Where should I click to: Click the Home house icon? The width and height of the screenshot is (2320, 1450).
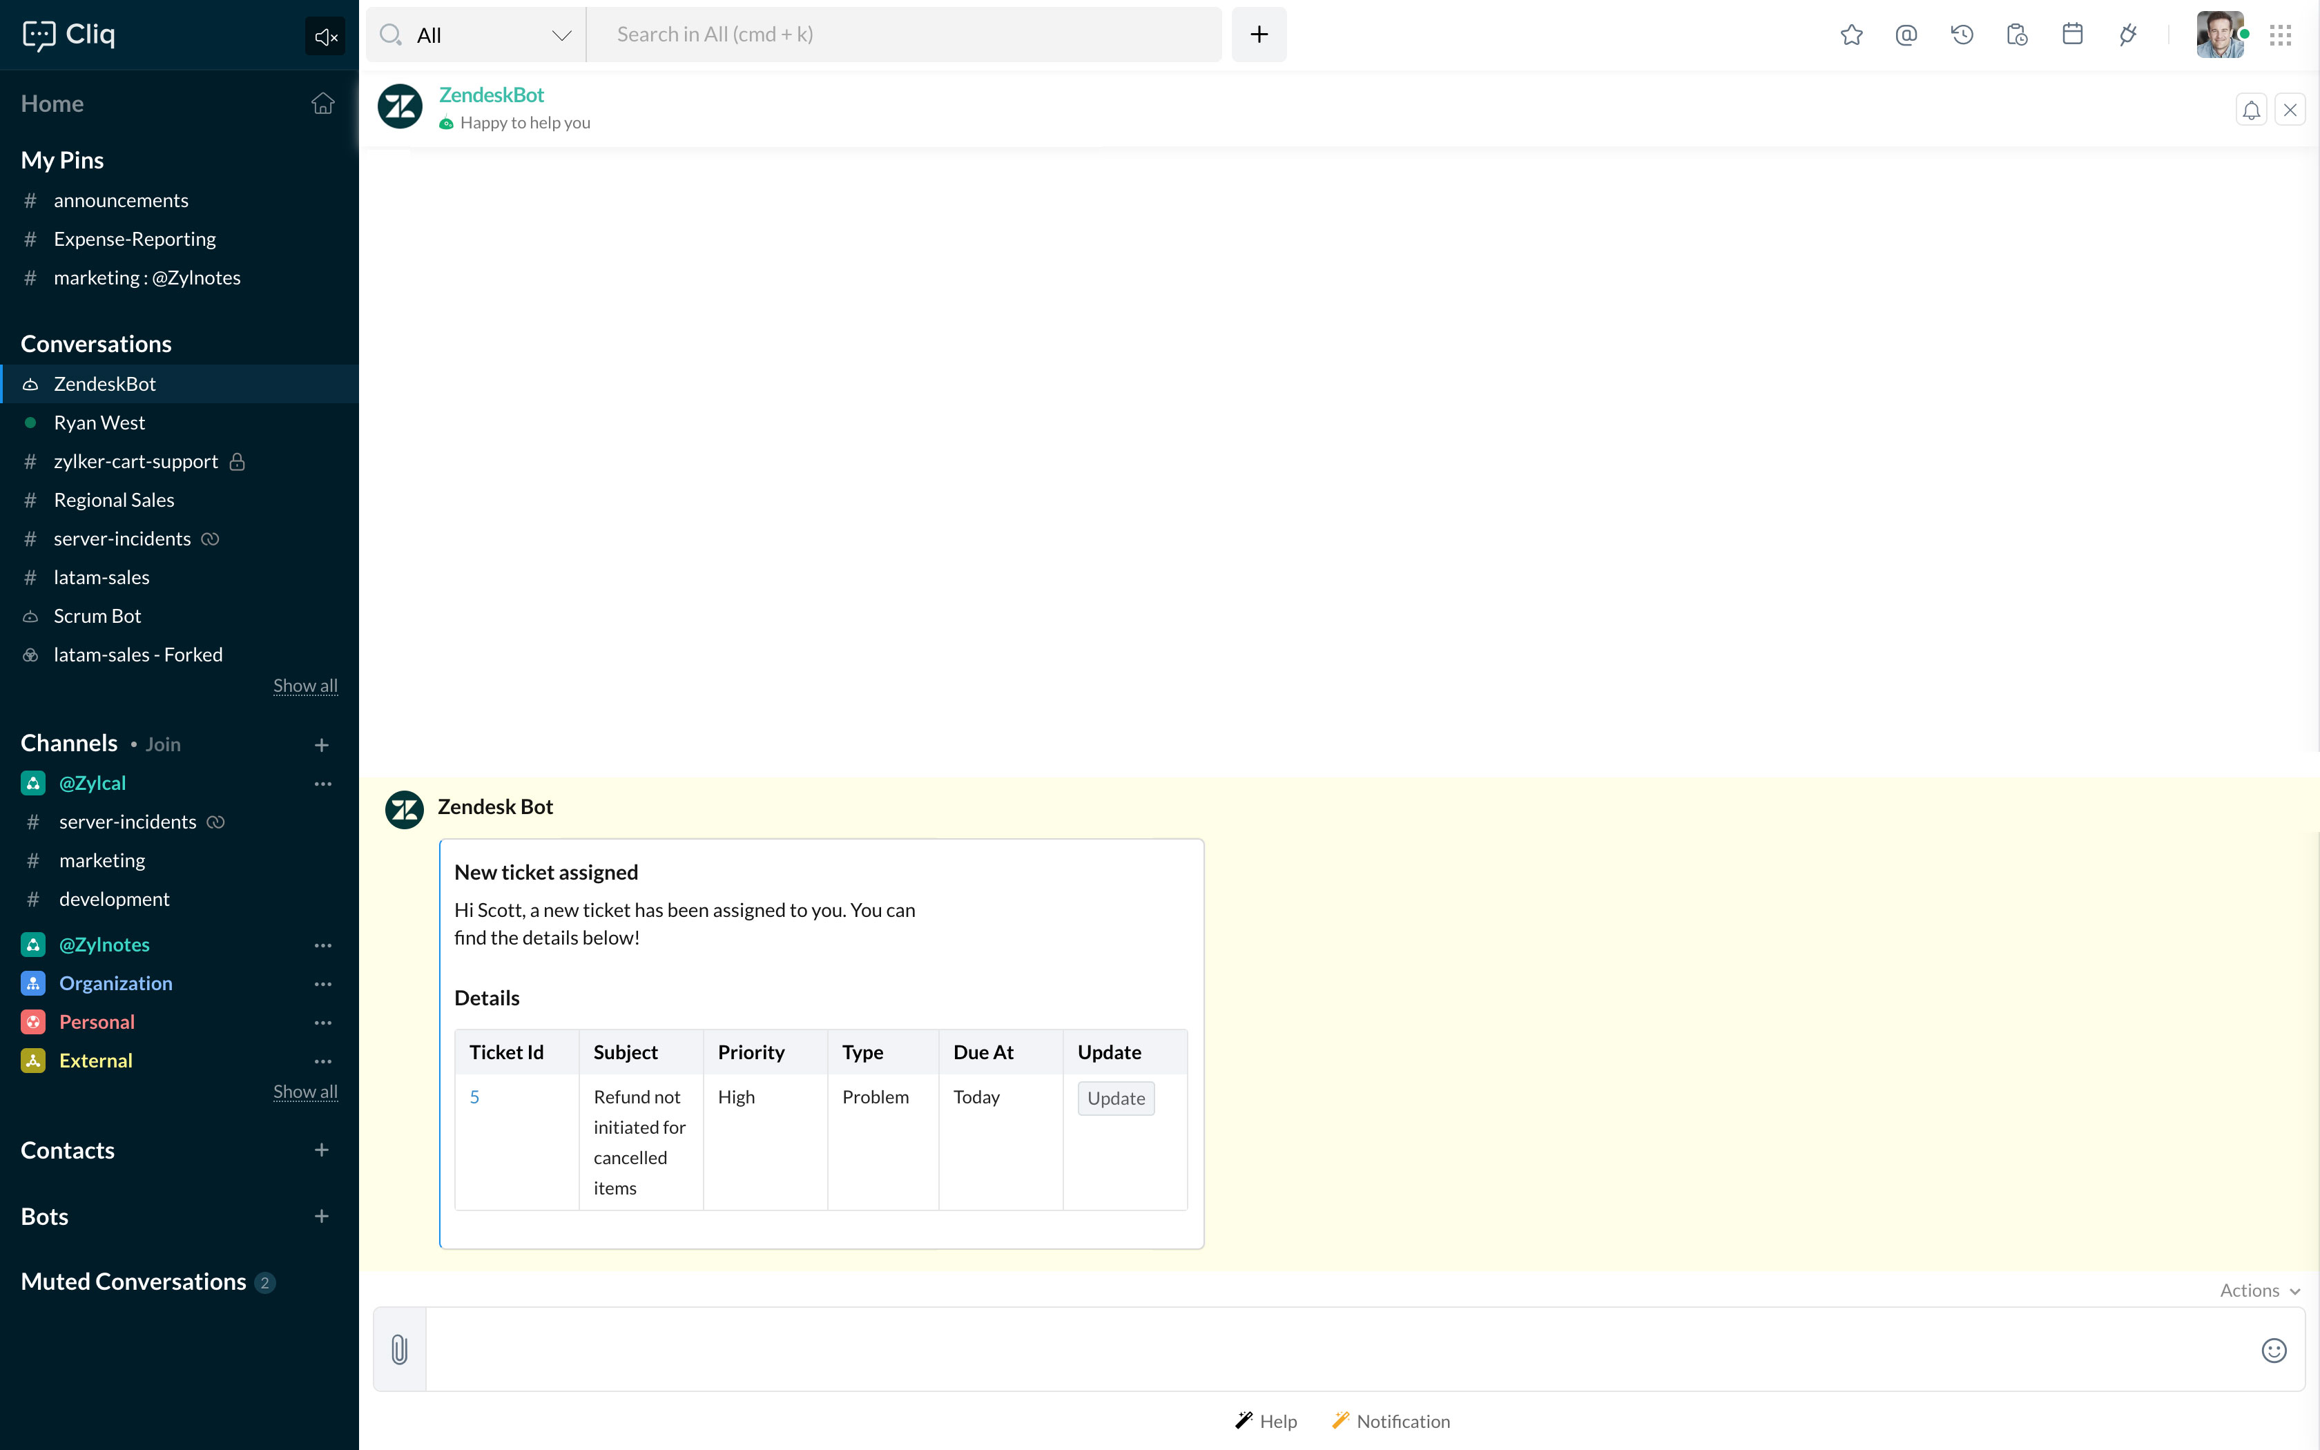tap(323, 104)
